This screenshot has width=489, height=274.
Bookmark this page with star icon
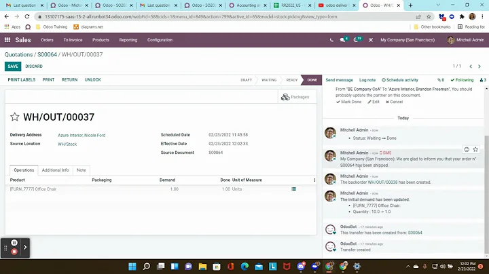pyautogui.click(x=429, y=16)
